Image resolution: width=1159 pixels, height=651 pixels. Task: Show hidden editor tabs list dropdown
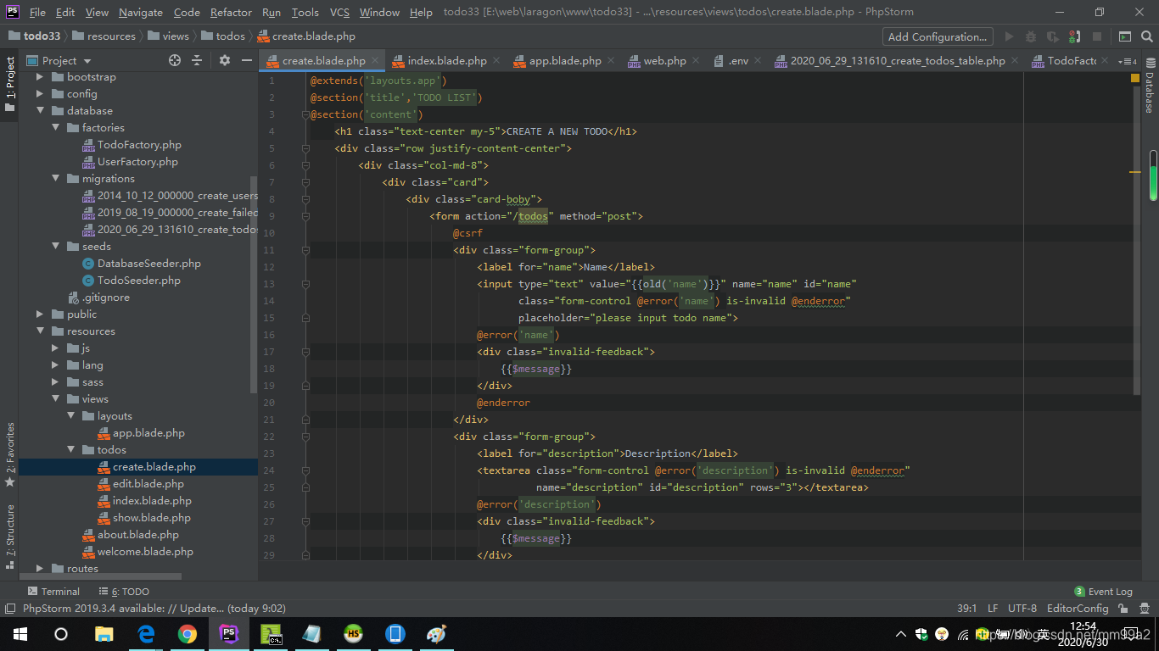click(x=1127, y=61)
